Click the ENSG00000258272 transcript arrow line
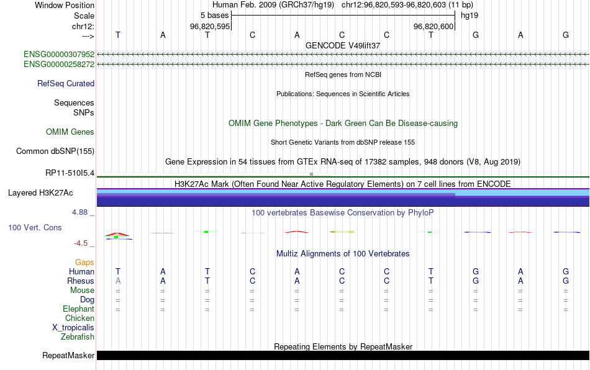This screenshot has height=370, width=590. (343, 65)
